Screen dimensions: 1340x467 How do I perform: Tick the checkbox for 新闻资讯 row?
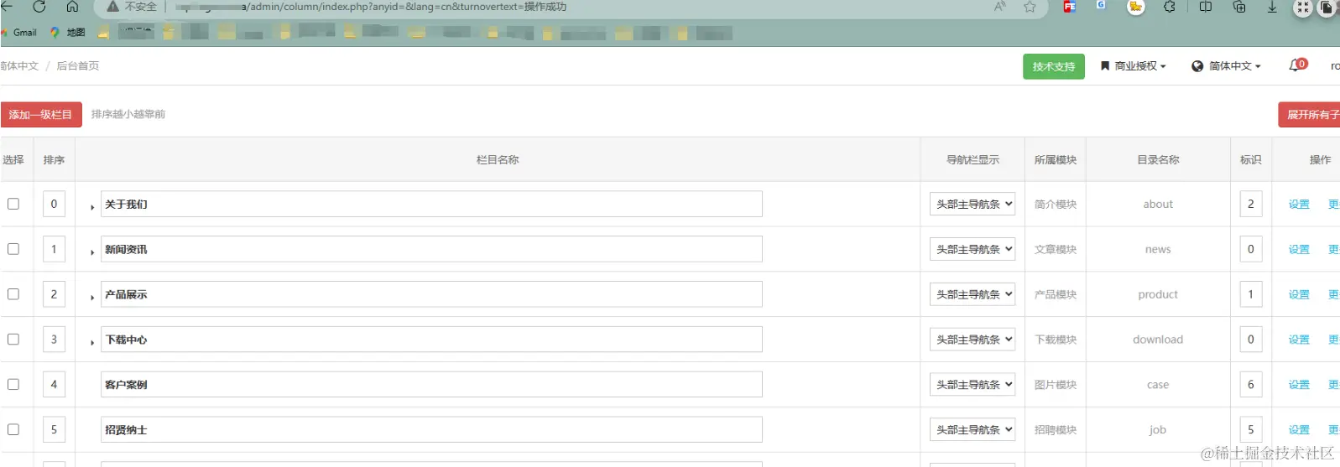[x=13, y=249]
